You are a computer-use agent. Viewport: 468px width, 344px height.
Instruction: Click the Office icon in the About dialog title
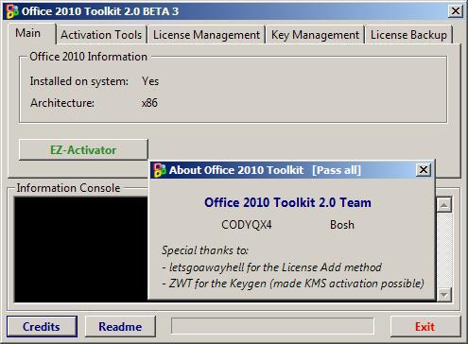[160, 170]
